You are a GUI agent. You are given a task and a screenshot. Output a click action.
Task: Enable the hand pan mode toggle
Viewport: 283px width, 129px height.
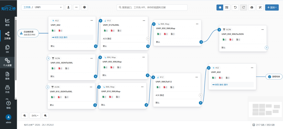[220, 7]
